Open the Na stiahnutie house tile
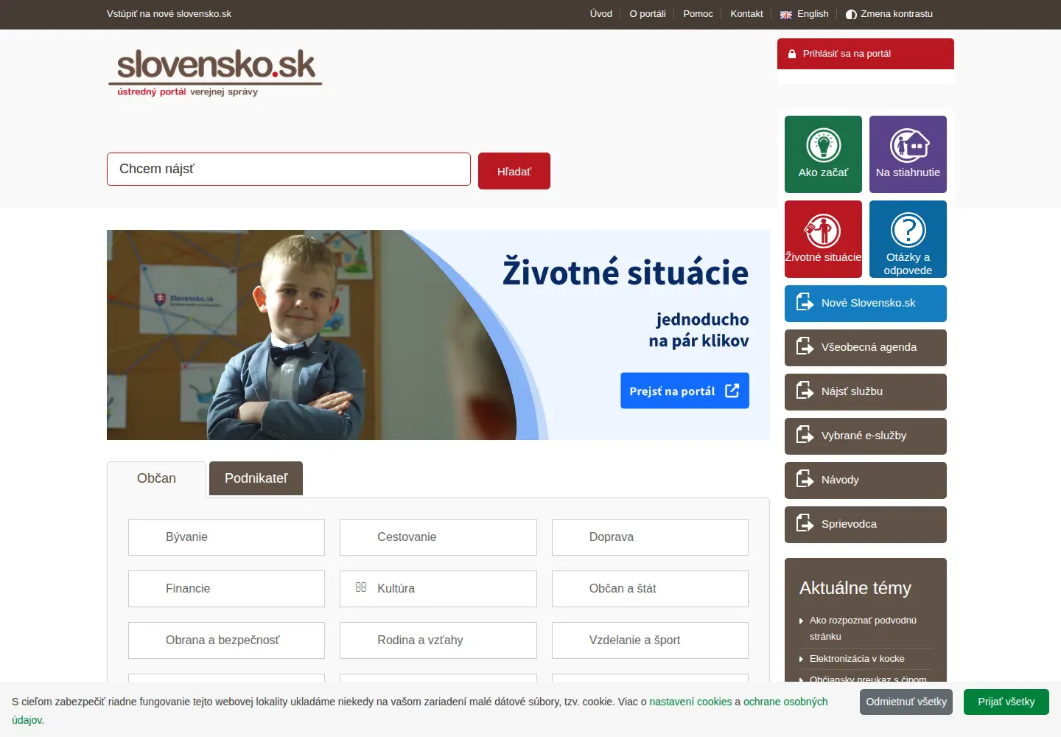 908,154
